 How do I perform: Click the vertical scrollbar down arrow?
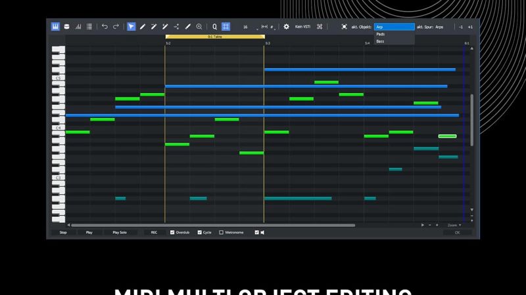(x=471, y=210)
